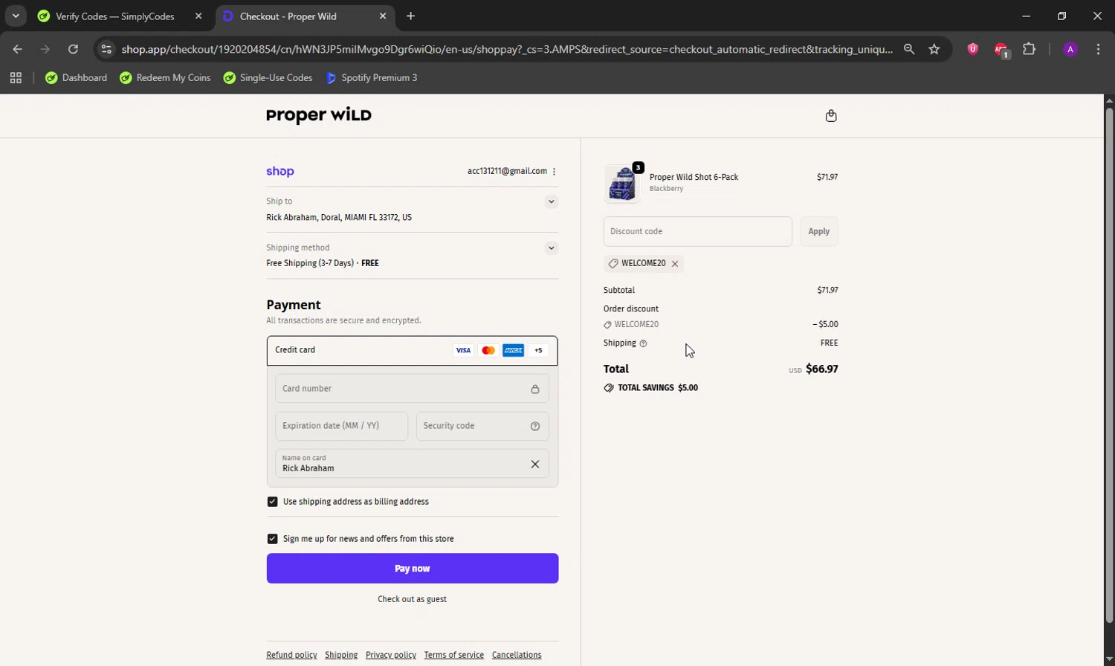This screenshot has height=666, width=1115.
Task: Toggle Use shipping address as billing address
Action: [x=272, y=502]
